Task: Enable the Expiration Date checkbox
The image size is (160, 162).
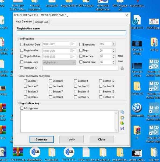Action: click(22, 45)
